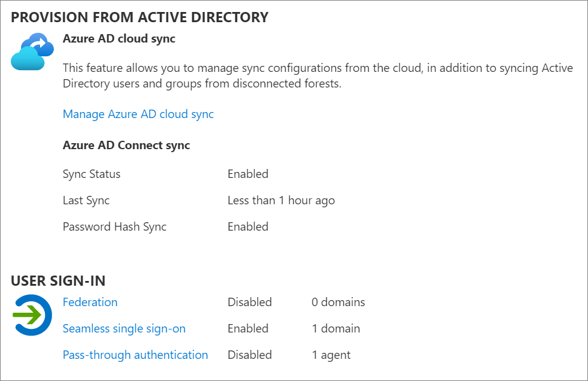Click the Azure AD cloud sync cloud icon
The image size is (588, 381).
click(x=32, y=52)
